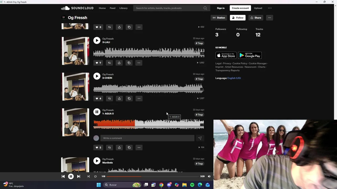Click the Write a comment field
This screenshot has width=337, height=189.
click(x=147, y=138)
